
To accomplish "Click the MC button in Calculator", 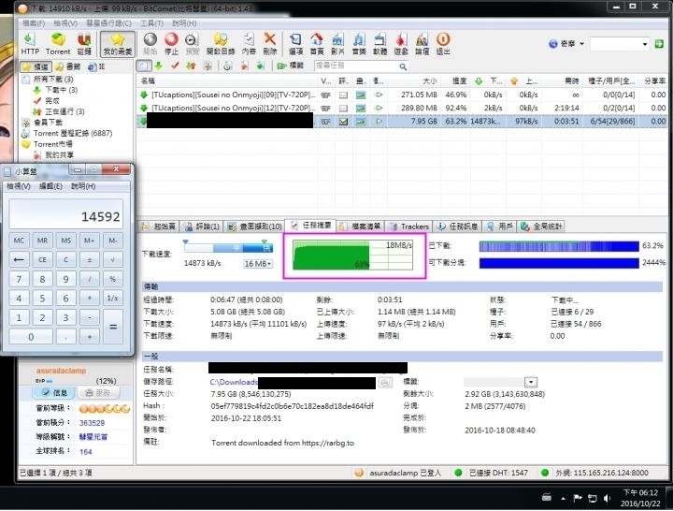I will coord(19,241).
